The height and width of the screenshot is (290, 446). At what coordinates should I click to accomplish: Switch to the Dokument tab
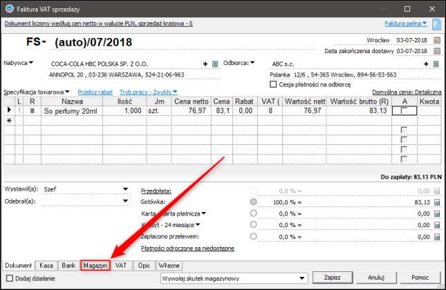coord(19,266)
